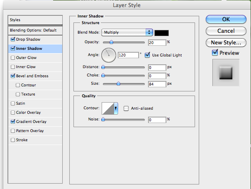This screenshot has height=189, width=251.
Task: Click the Cancel button
Action: [226, 31]
